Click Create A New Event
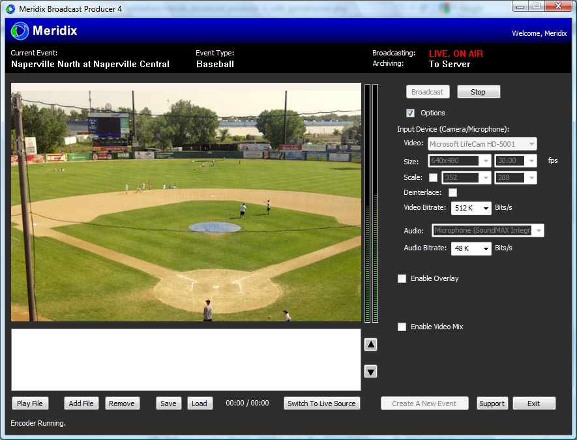The image size is (577, 440). [424, 403]
